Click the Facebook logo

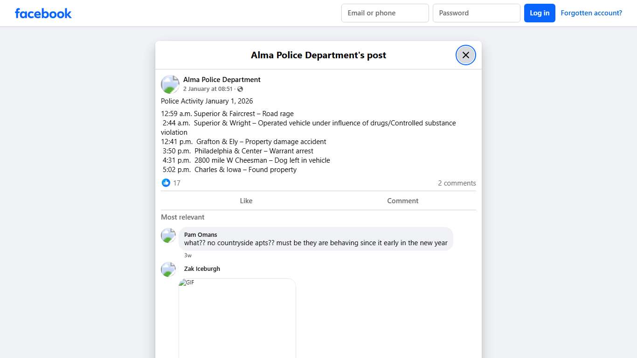pos(43,13)
